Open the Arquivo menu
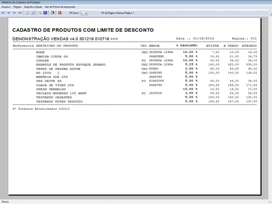Image resolution: width=272 pixels, height=204 pixels. [6, 7]
